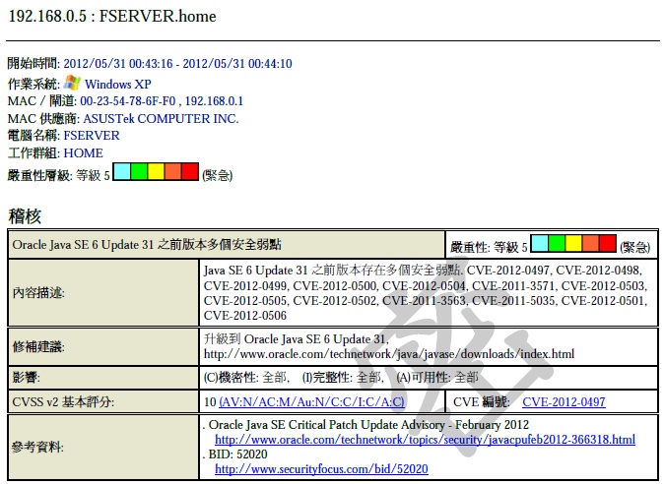Click orange swatch in audit table severity bar
Screen dimensions: 664x484
click(590, 244)
